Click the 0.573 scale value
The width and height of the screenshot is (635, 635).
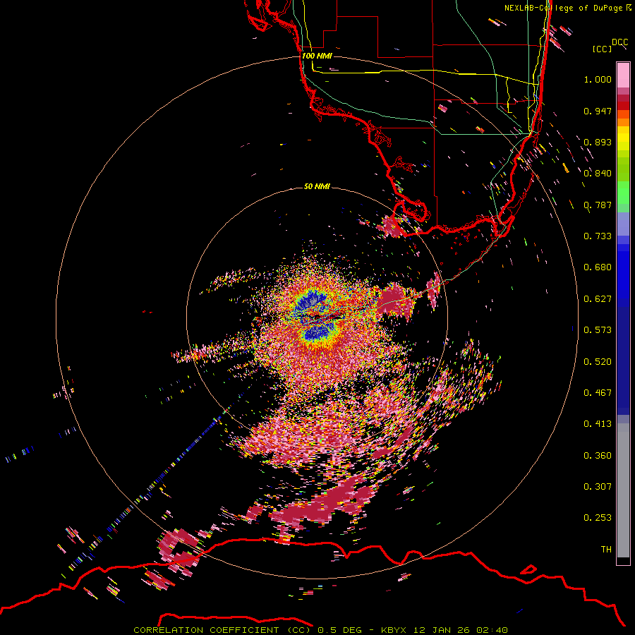tap(598, 330)
